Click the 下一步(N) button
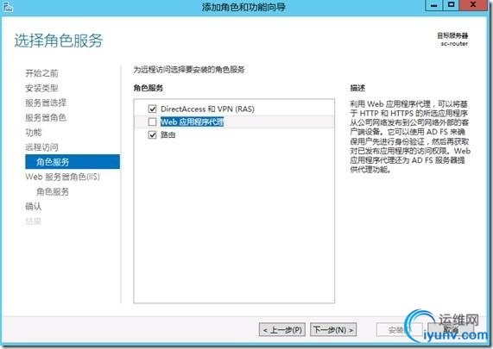The image size is (493, 349). (333, 330)
